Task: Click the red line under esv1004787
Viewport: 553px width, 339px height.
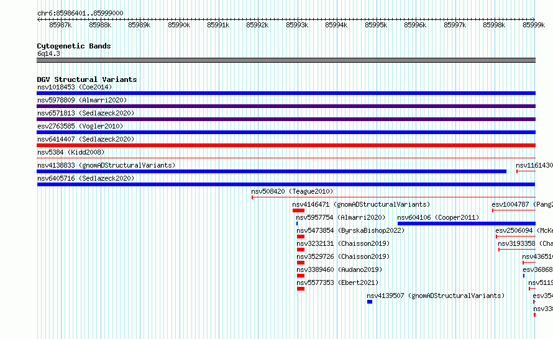Action: [x=514, y=210]
